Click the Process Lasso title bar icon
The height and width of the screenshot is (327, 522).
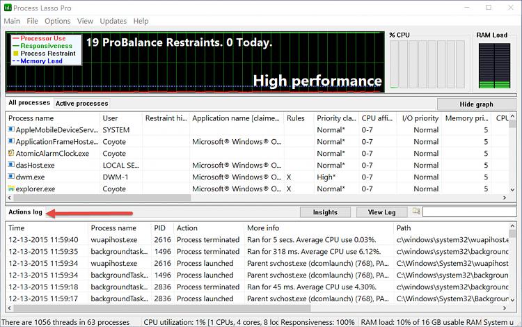(x=8, y=7)
